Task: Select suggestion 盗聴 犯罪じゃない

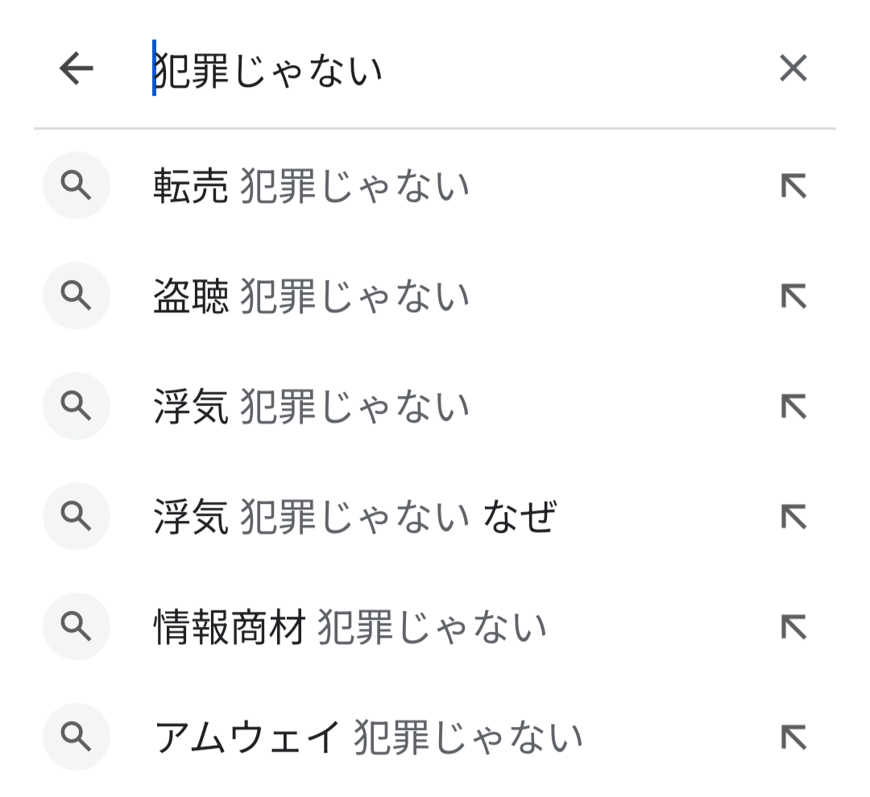Action: pyautogui.click(x=311, y=297)
